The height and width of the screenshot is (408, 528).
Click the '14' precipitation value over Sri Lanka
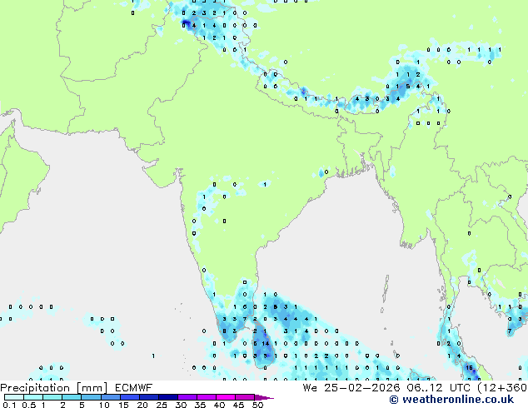coord(266,343)
